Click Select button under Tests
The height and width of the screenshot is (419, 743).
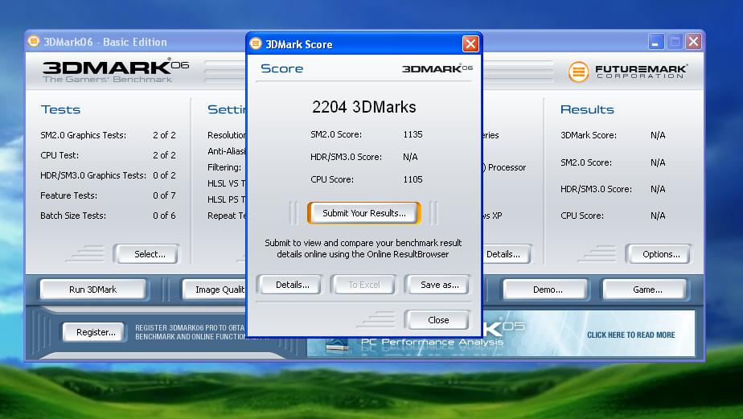[x=150, y=254]
